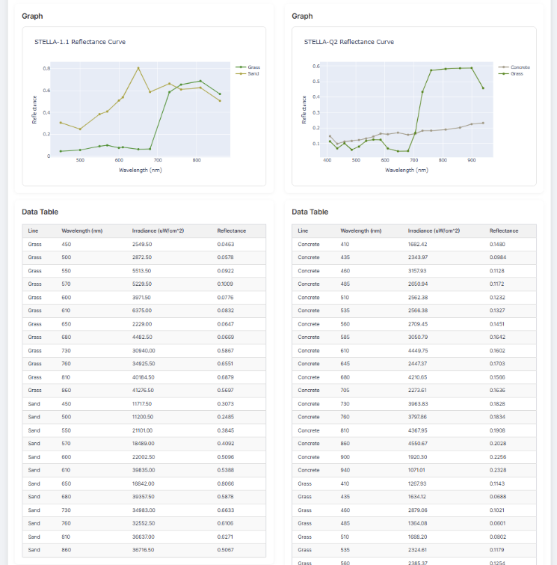
Task: Click Line column header in right data table
Action: tap(303, 230)
